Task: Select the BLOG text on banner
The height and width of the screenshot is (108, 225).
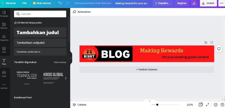Action: coord(116,54)
